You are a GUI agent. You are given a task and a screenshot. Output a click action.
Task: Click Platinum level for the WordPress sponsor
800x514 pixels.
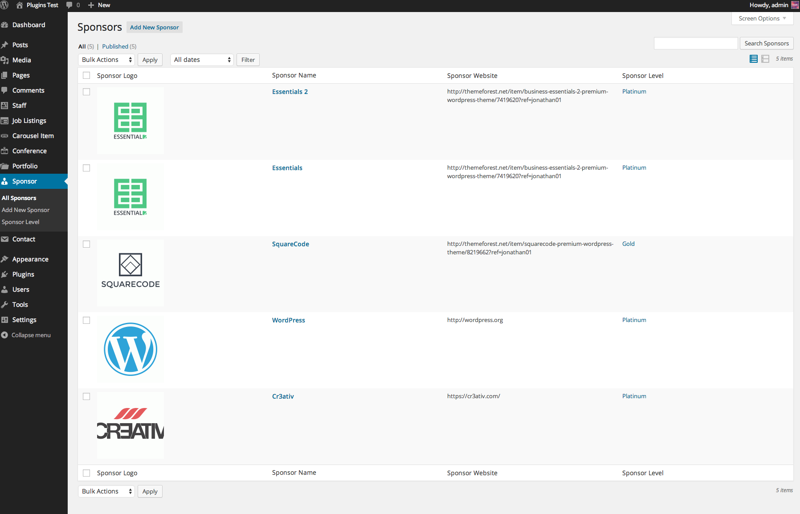[634, 320]
